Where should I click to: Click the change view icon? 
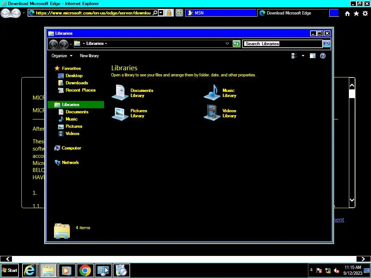click(294, 56)
